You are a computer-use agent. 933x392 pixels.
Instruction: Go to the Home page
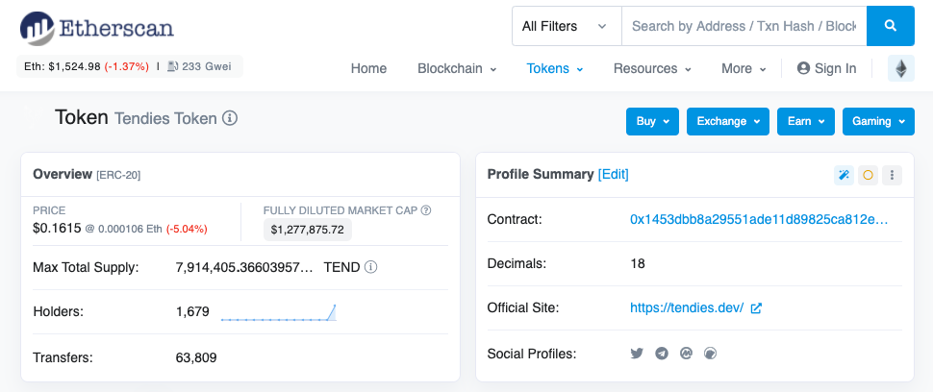point(369,68)
